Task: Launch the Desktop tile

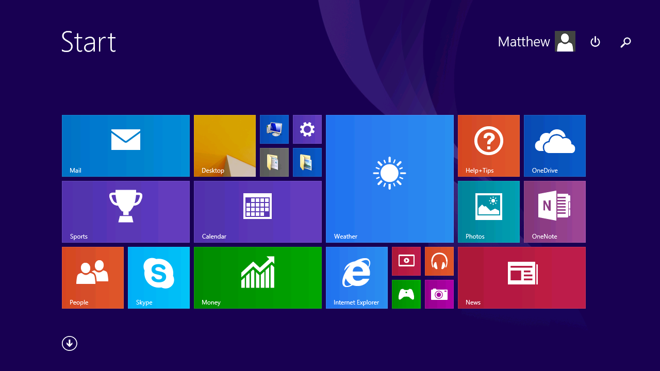Action: [225, 146]
